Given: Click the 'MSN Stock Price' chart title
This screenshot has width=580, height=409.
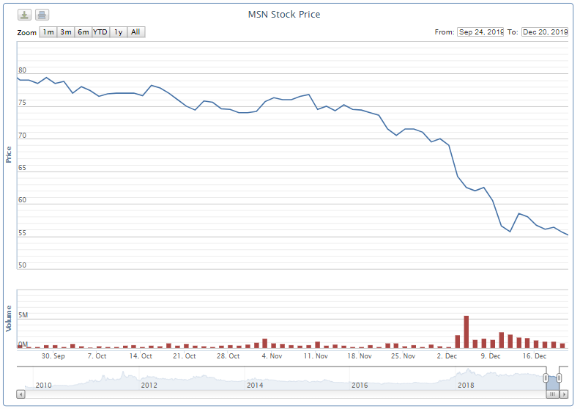Looking at the screenshot, I should 284,15.
